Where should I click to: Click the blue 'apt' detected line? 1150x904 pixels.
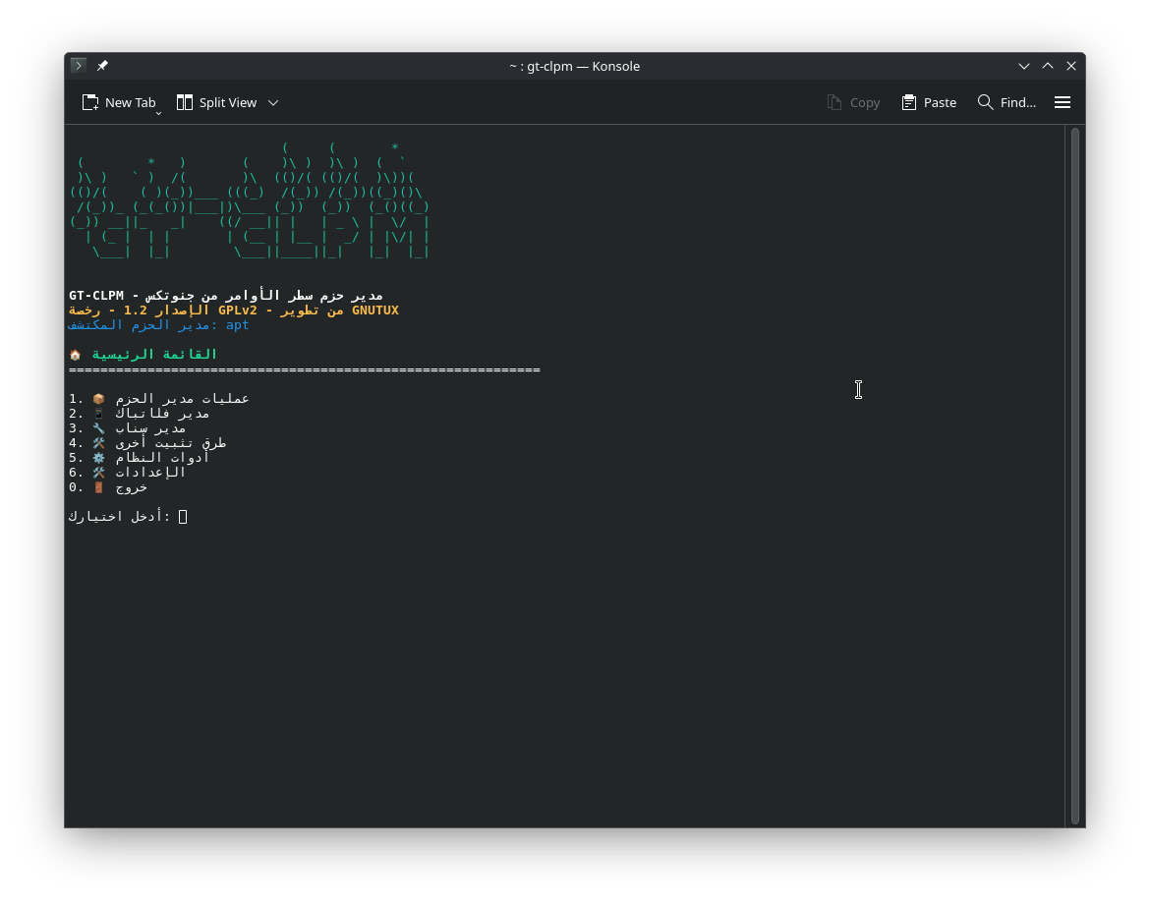[158, 325]
